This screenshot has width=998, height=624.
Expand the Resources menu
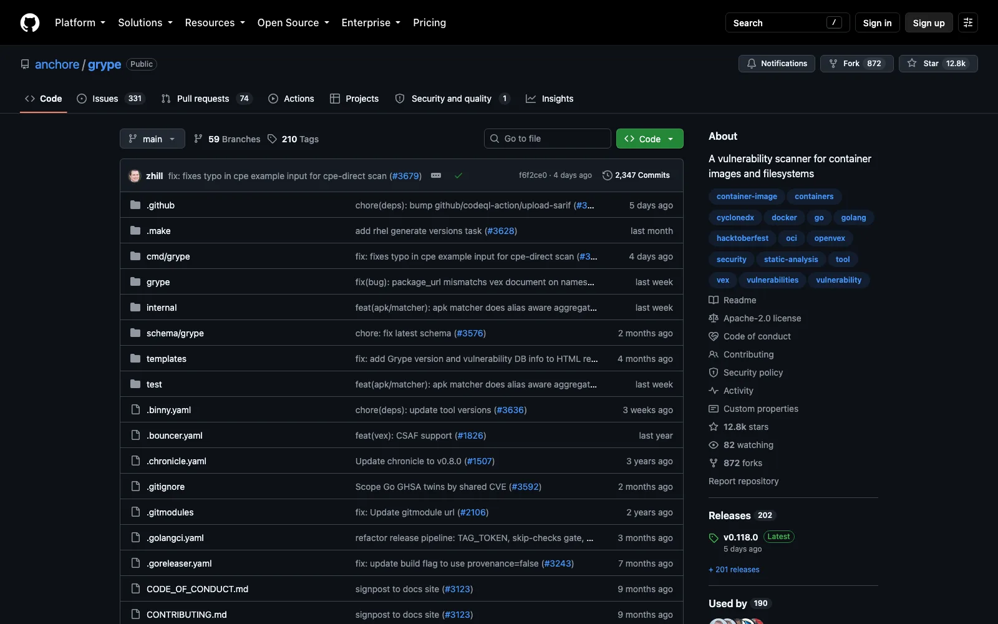pyautogui.click(x=215, y=22)
